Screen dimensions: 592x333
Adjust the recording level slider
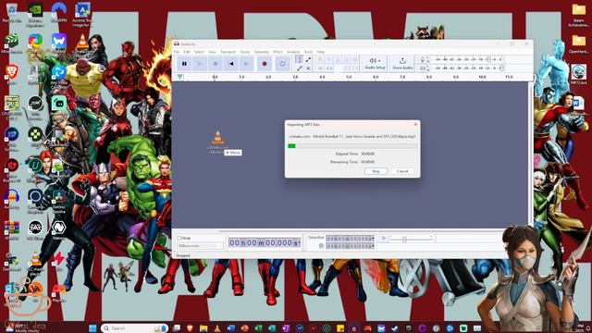[x=488, y=59]
